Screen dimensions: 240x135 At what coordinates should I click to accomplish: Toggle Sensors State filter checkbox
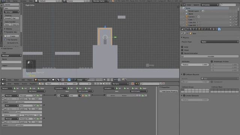tap(39, 88)
